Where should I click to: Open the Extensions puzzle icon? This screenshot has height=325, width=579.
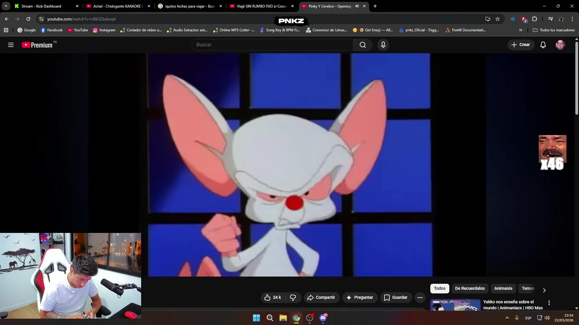tap(535, 19)
